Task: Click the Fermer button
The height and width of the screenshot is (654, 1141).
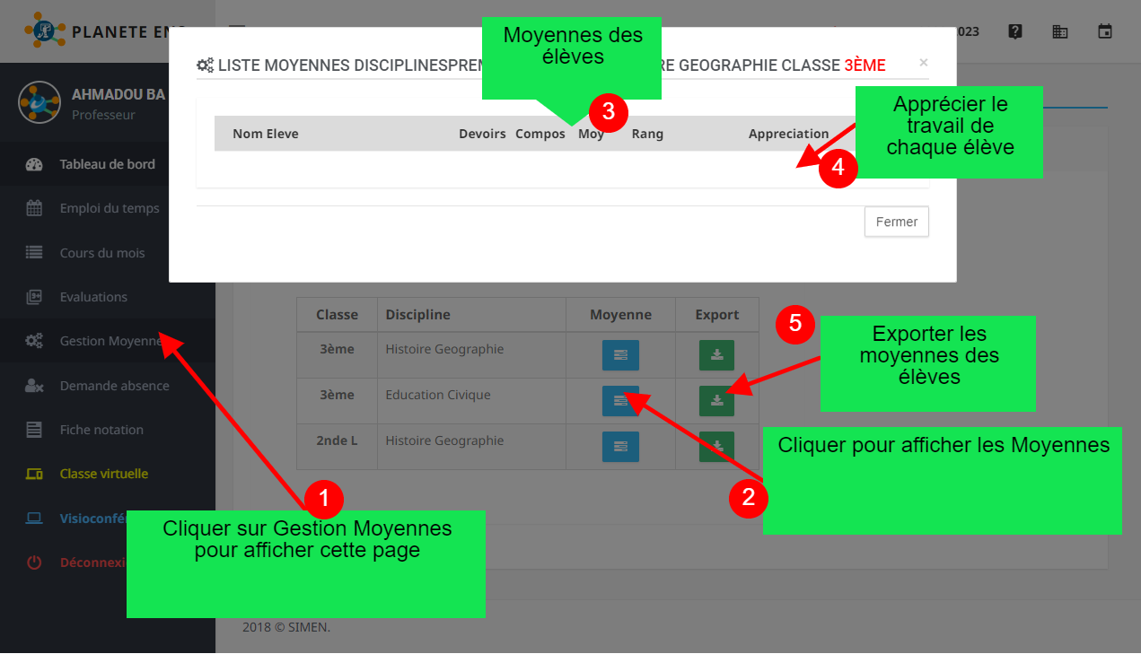Action: click(x=896, y=222)
